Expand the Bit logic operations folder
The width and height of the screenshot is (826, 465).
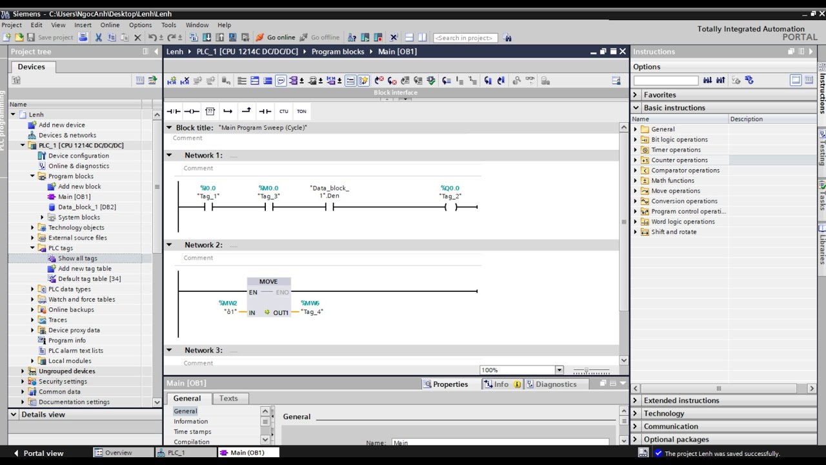point(636,139)
